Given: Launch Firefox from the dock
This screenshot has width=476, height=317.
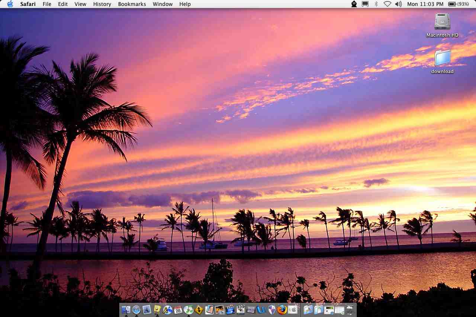Looking at the screenshot, I should pyautogui.click(x=282, y=310).
